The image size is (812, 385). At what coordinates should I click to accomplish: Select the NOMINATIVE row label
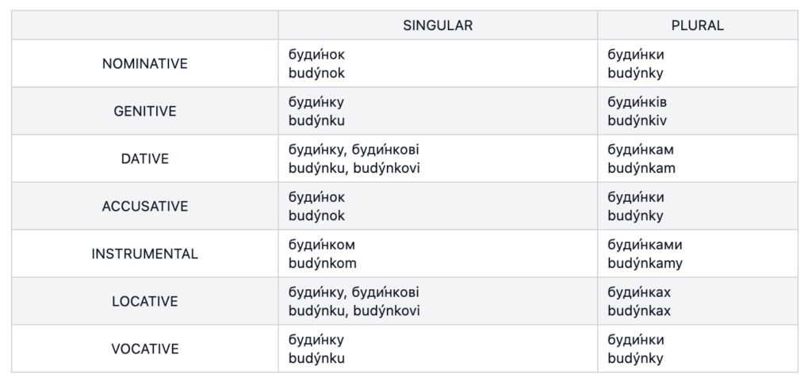[x=144, y=63]
